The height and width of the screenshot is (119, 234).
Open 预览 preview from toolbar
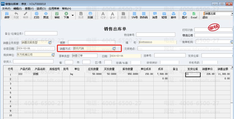click(x=46, y=15)
